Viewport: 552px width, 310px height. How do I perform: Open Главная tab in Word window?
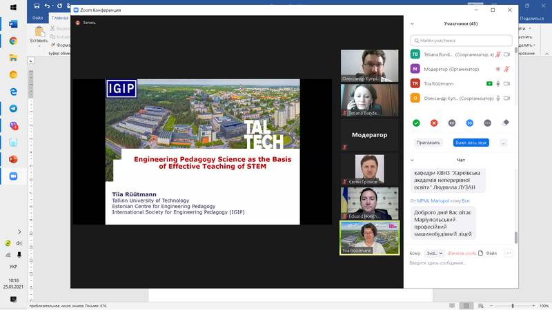[59, 18]
